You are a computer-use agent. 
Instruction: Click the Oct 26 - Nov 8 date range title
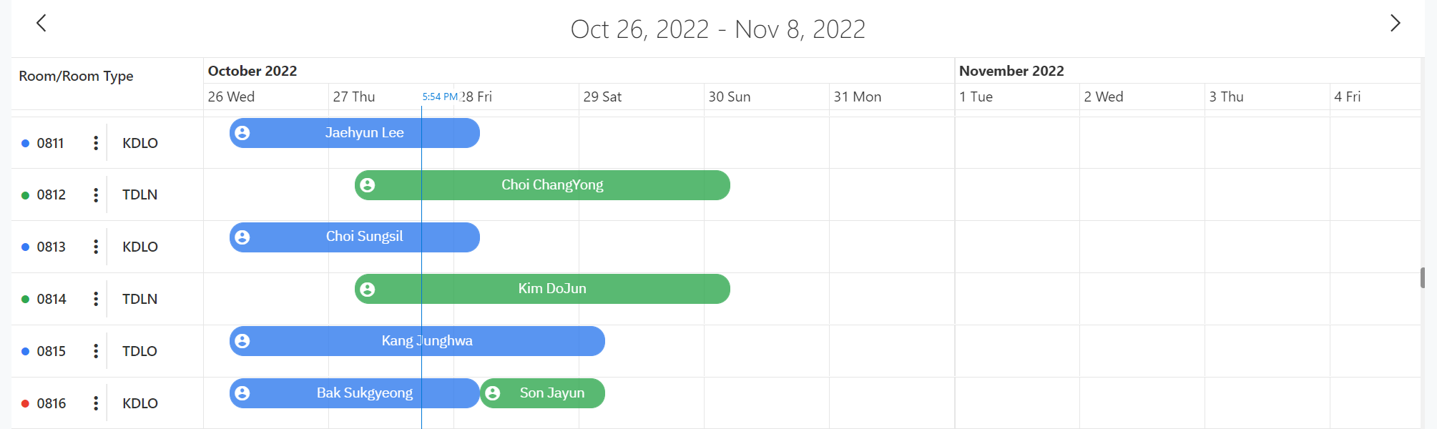pyautogui.click(x=717, y=29)
